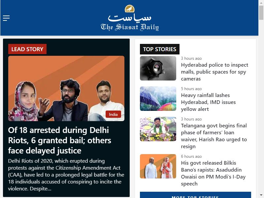Open spy camera story thumbnail
This screenshot has width=264, height=198.
[x=158, y=68]
